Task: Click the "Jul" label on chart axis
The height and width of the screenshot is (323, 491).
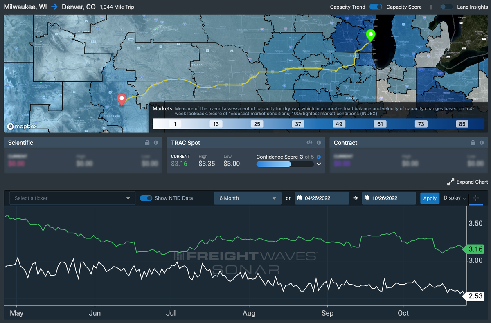Action: click(x=171, y=313)
